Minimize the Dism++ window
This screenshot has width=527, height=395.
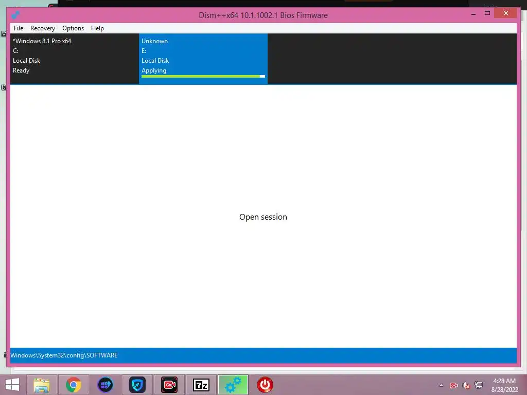(473, 14)
